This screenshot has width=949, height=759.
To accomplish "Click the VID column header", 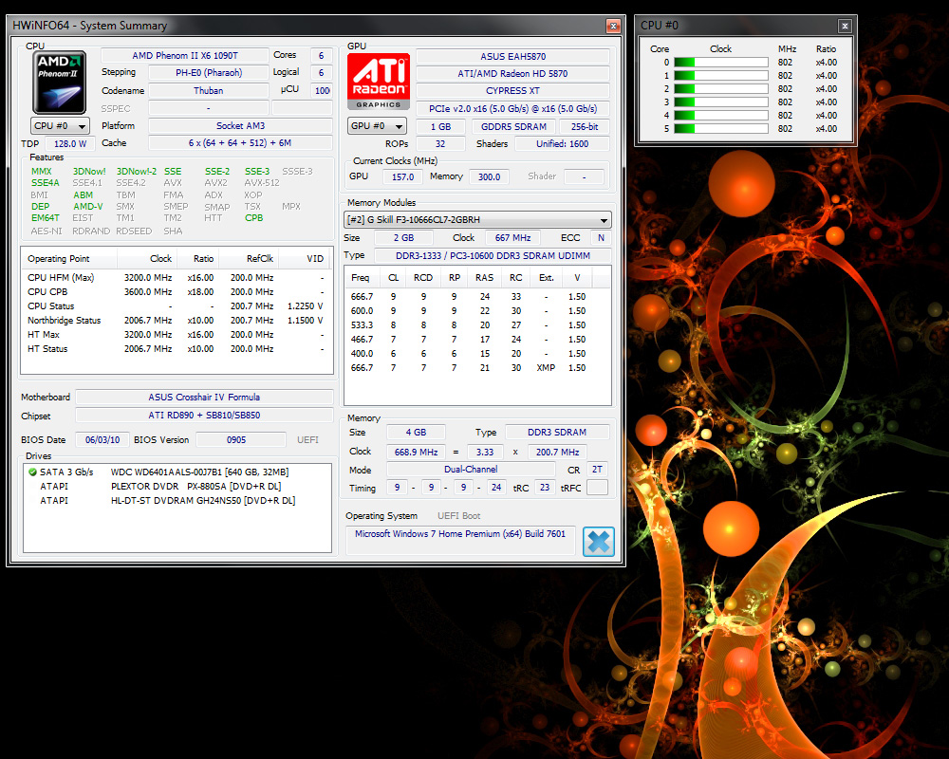I will click(304, 258).
